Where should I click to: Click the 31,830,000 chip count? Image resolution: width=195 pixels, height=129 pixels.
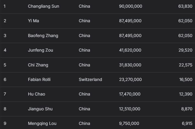[x=130, y=65]
